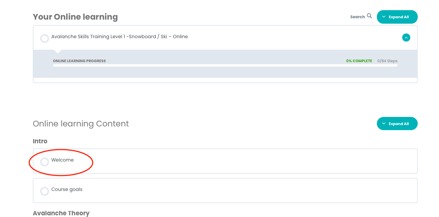Click the Avalanche Skills Training progress circle
The image size is (439, 217).
[45, 39]
